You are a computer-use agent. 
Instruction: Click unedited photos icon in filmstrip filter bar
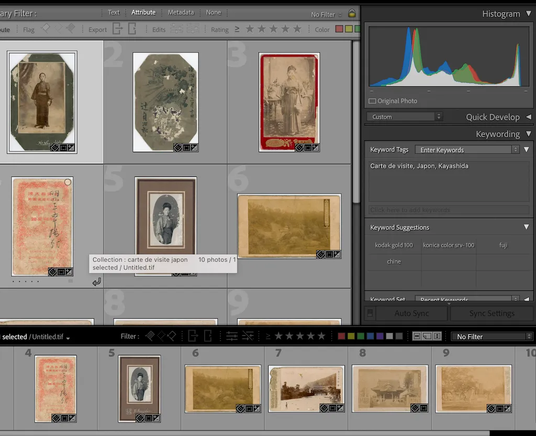point(248,336)
